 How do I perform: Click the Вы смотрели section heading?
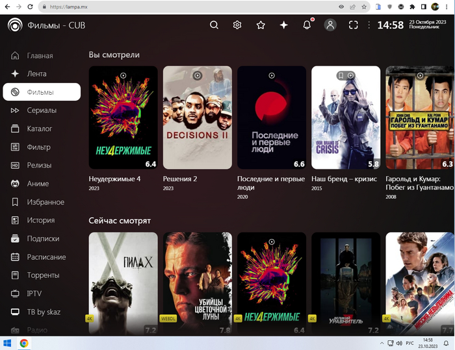click(x=114, y=55)
